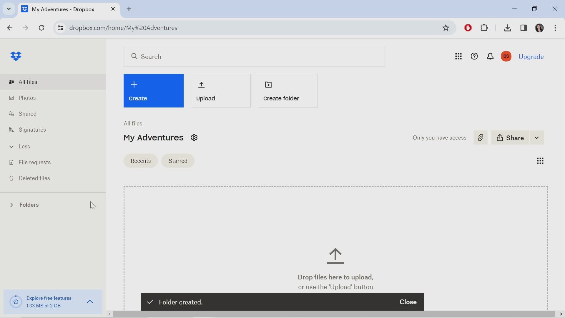The image size is (565, 318).
Task: Open the notifications bell icon
Action: click(x=490, y=56)
